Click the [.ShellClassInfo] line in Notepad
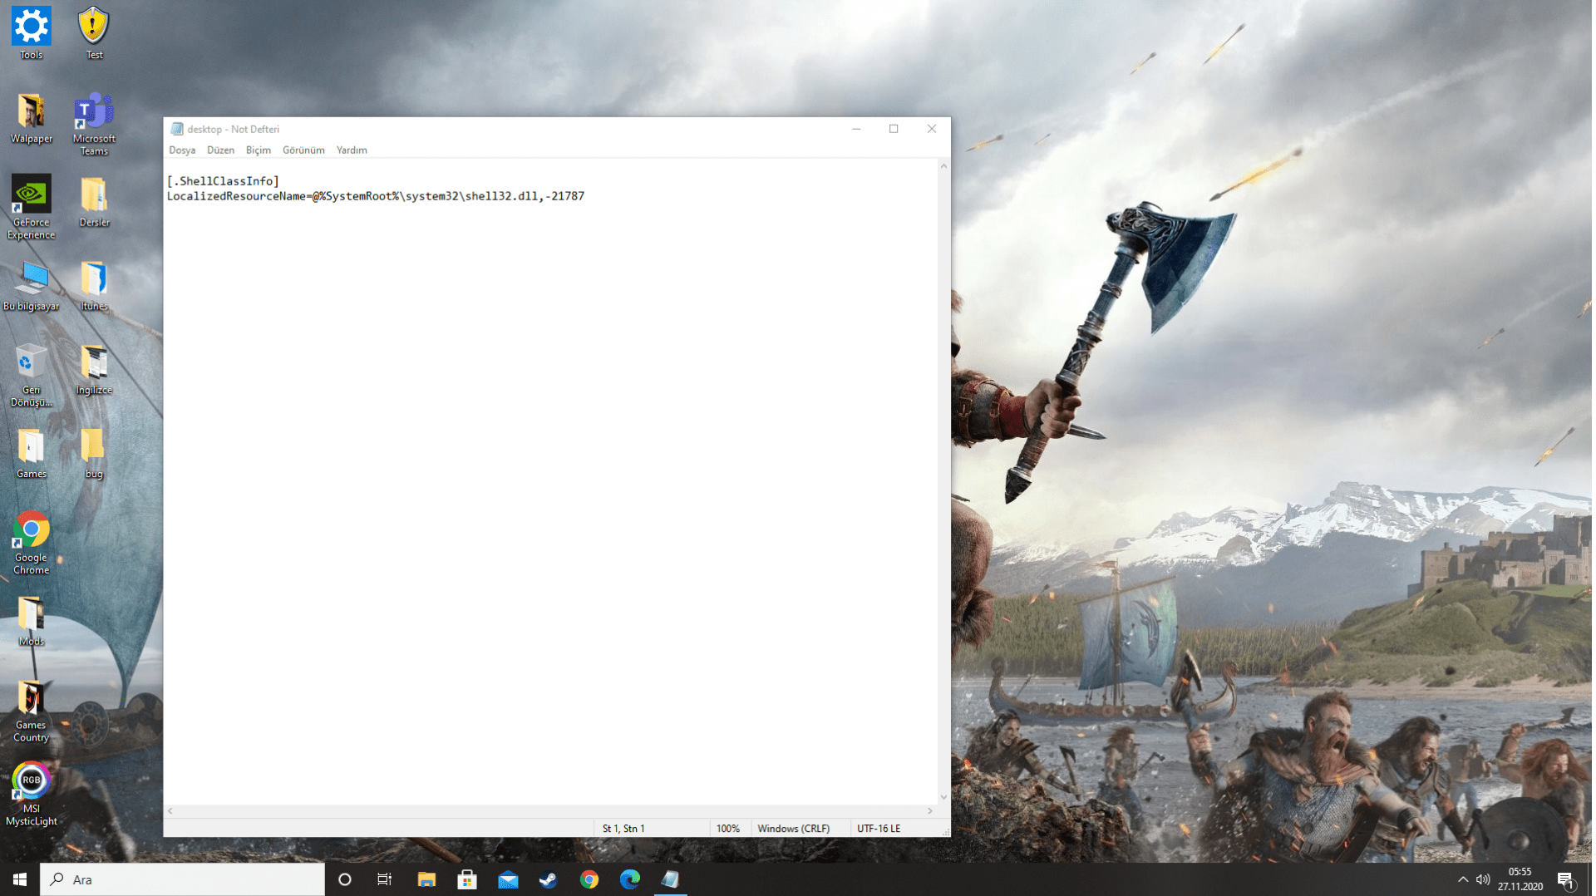 [x=223, y=181]
